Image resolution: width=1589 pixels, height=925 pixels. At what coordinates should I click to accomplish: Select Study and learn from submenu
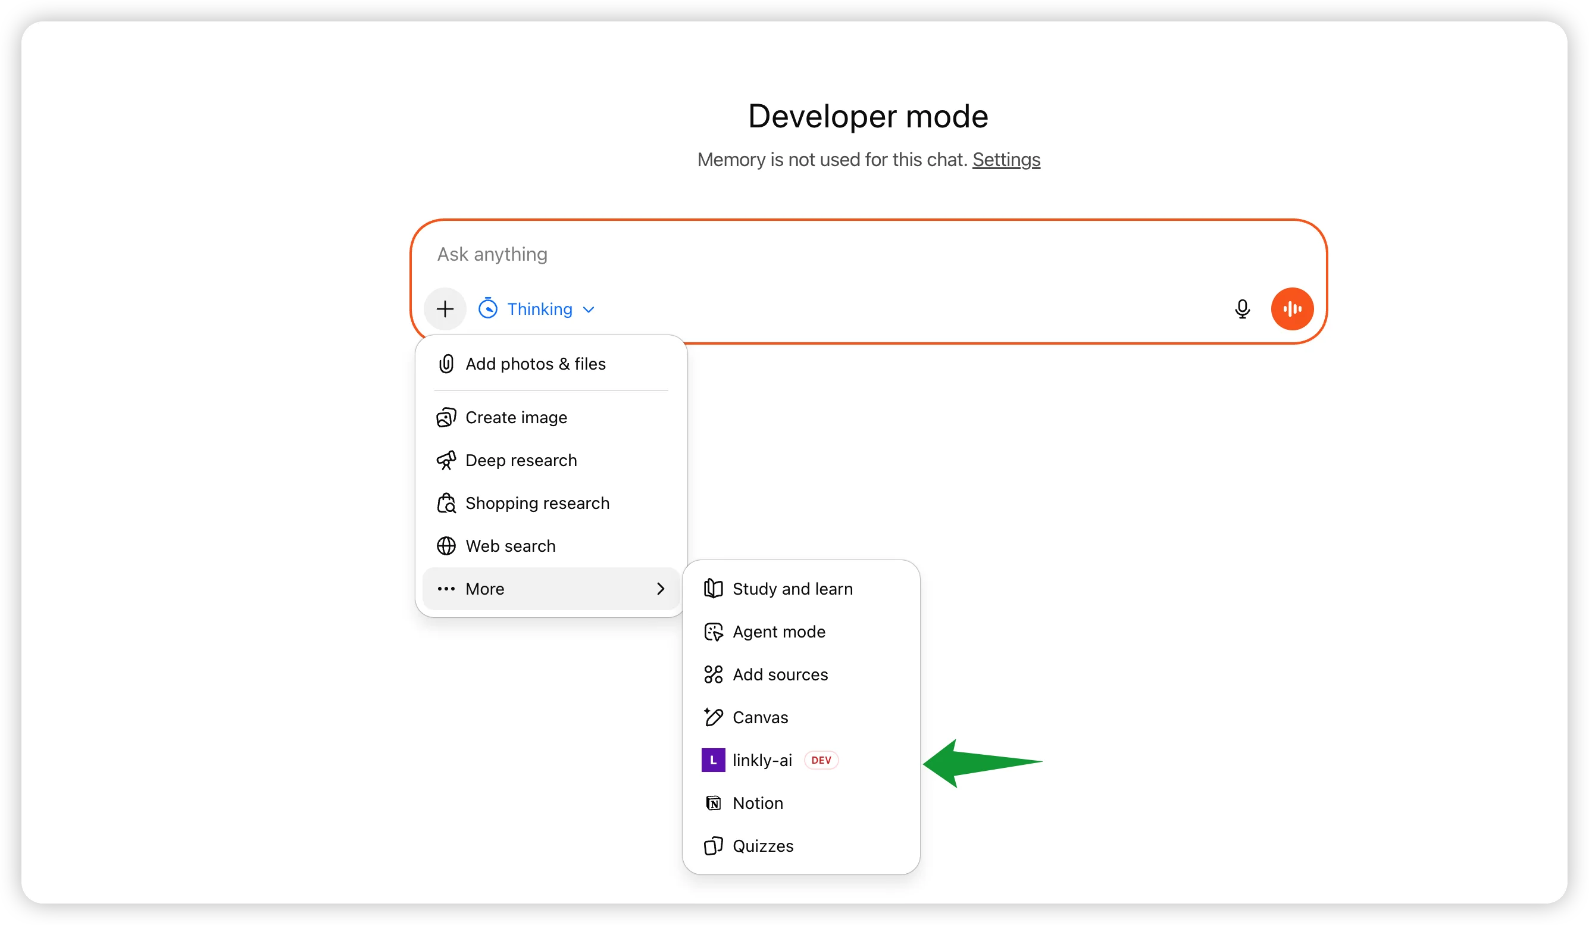[793, 588]
